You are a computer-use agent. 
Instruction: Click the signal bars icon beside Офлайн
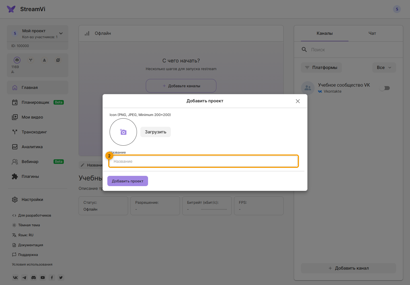87,33
